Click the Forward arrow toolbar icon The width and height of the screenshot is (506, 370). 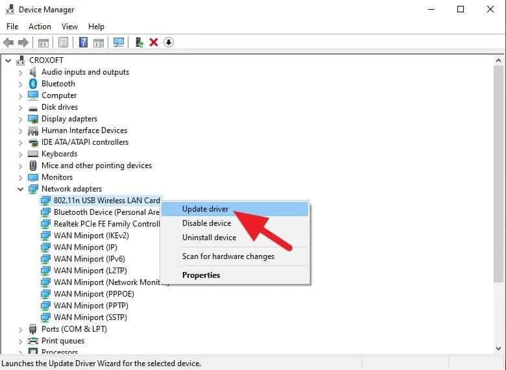(x=23, y=42)
